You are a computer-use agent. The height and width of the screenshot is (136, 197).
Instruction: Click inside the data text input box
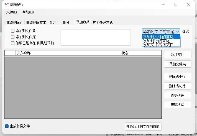(96, 37)
